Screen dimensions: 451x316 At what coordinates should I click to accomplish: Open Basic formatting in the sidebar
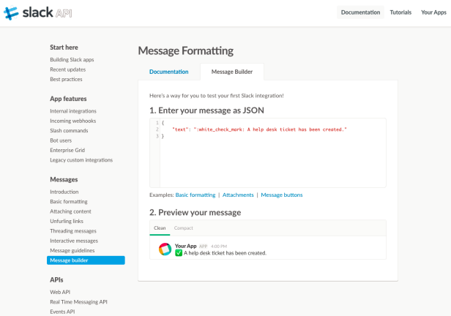point(69,201)
